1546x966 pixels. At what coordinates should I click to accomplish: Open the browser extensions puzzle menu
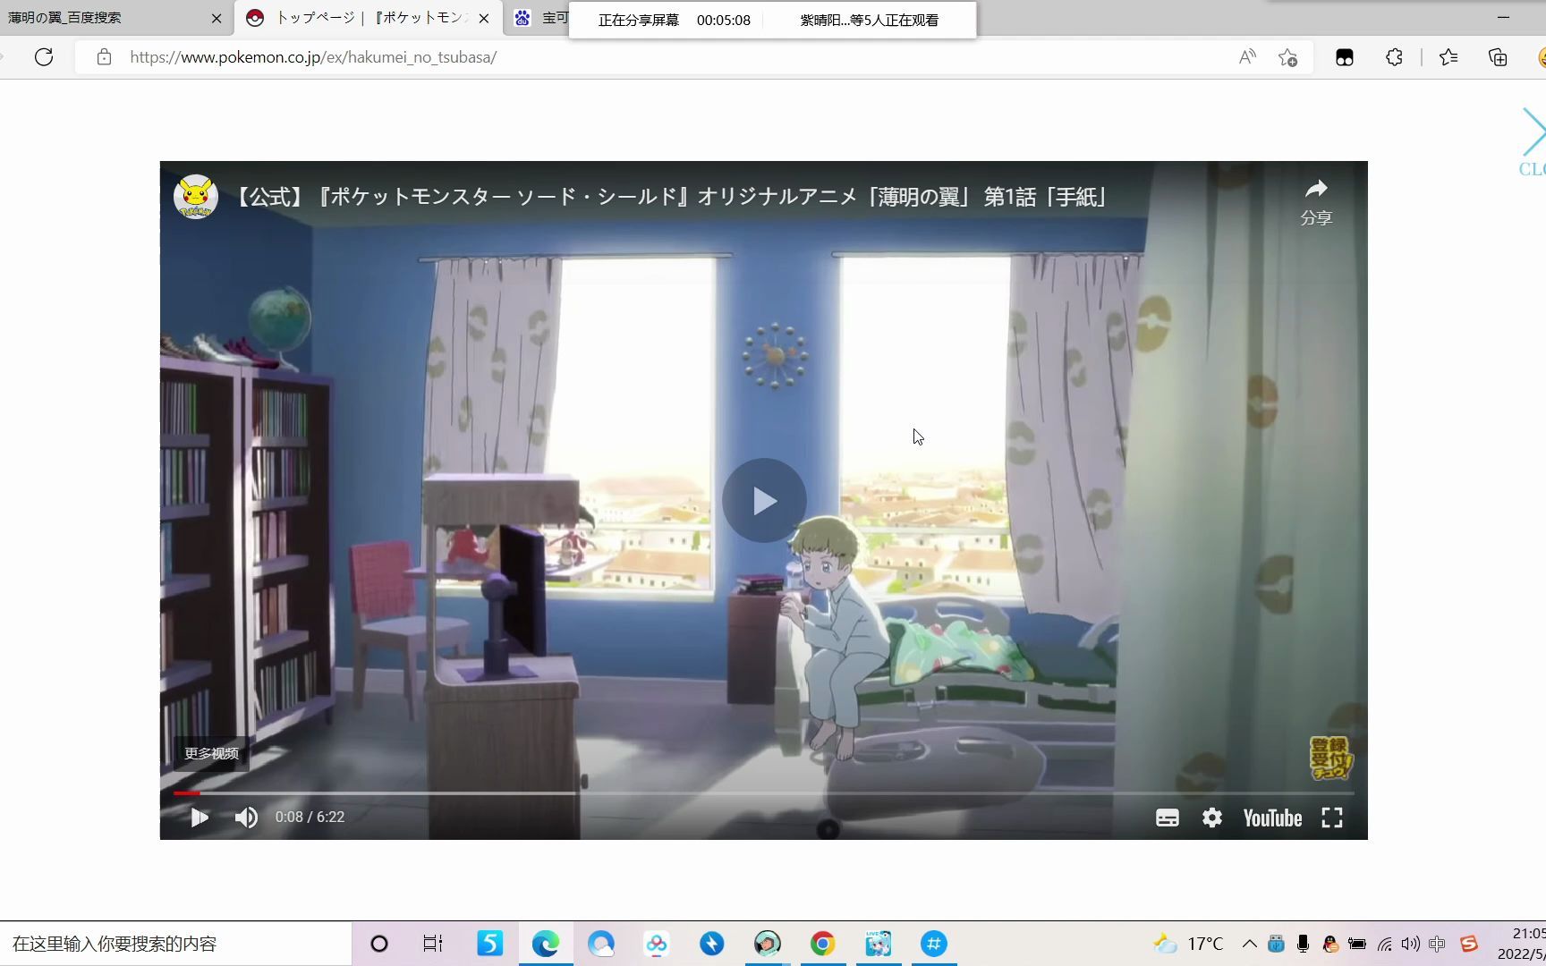point(1394,57)
